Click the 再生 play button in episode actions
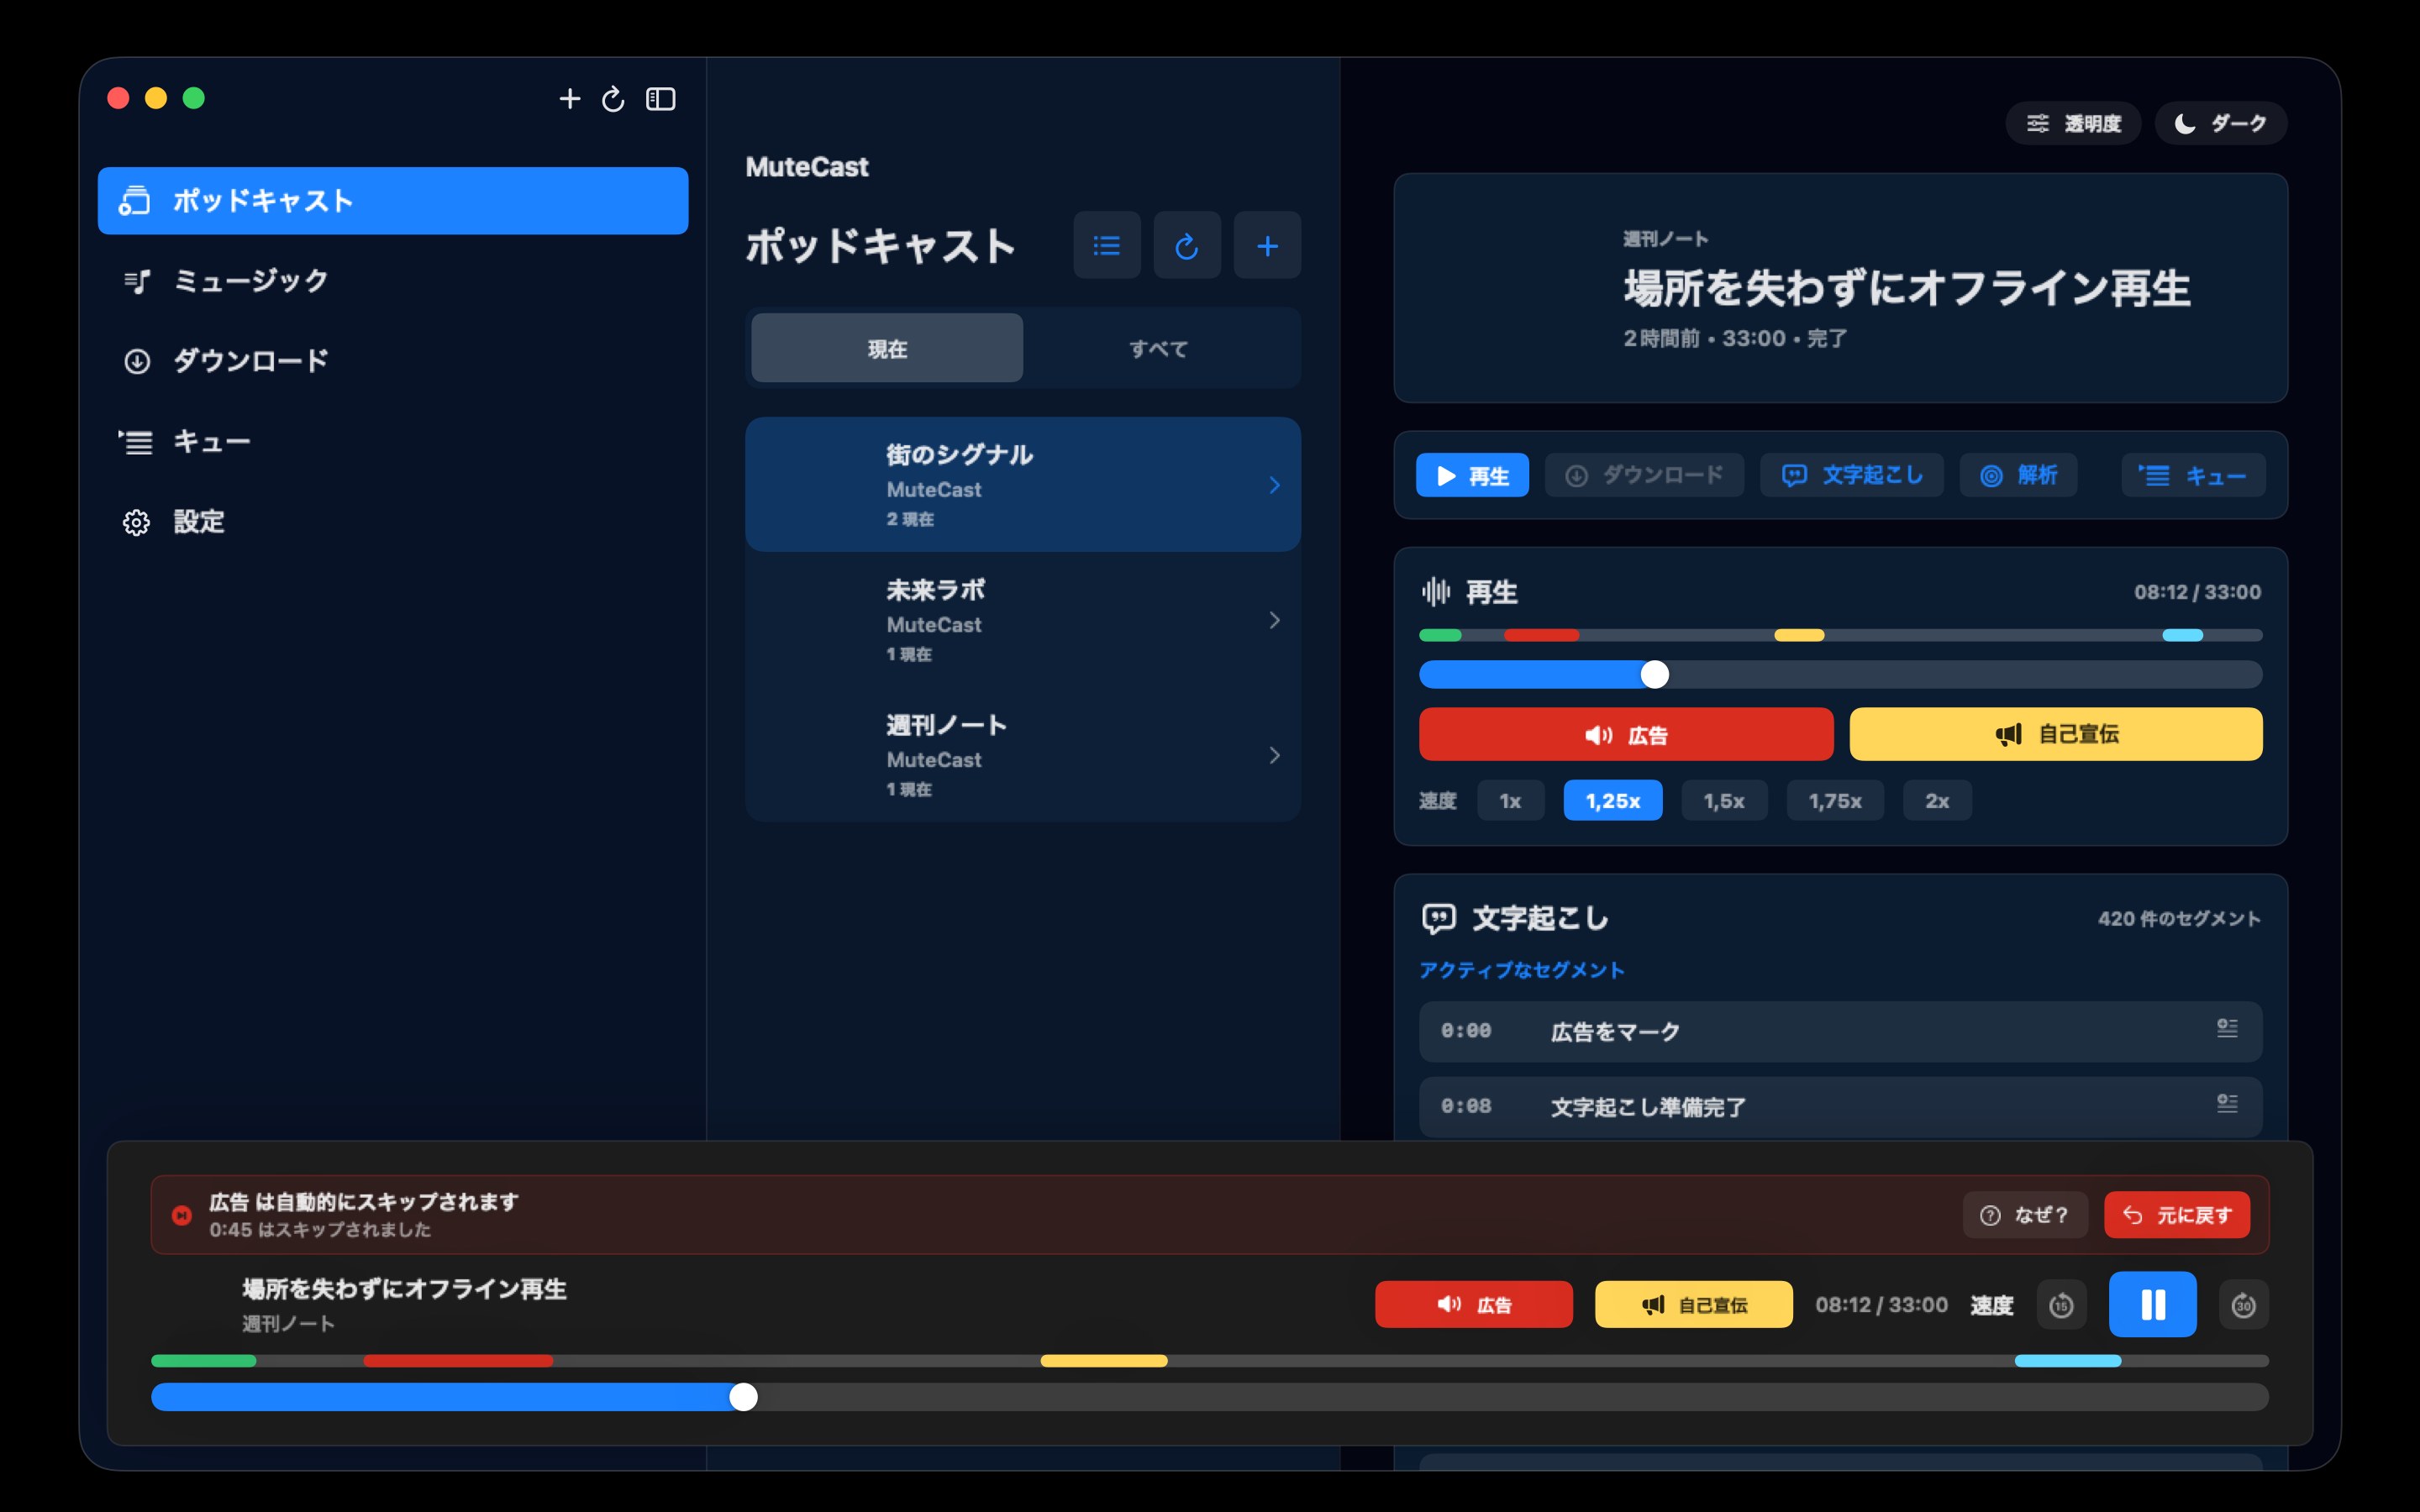The image size is (2420, 1512). point(1472,475)
